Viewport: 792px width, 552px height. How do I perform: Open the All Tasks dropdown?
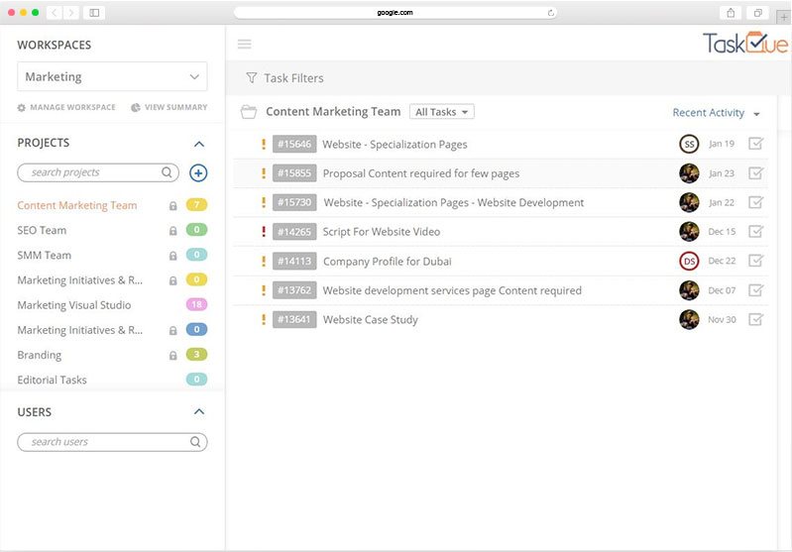pyautogui.click(x=442, y=112)
